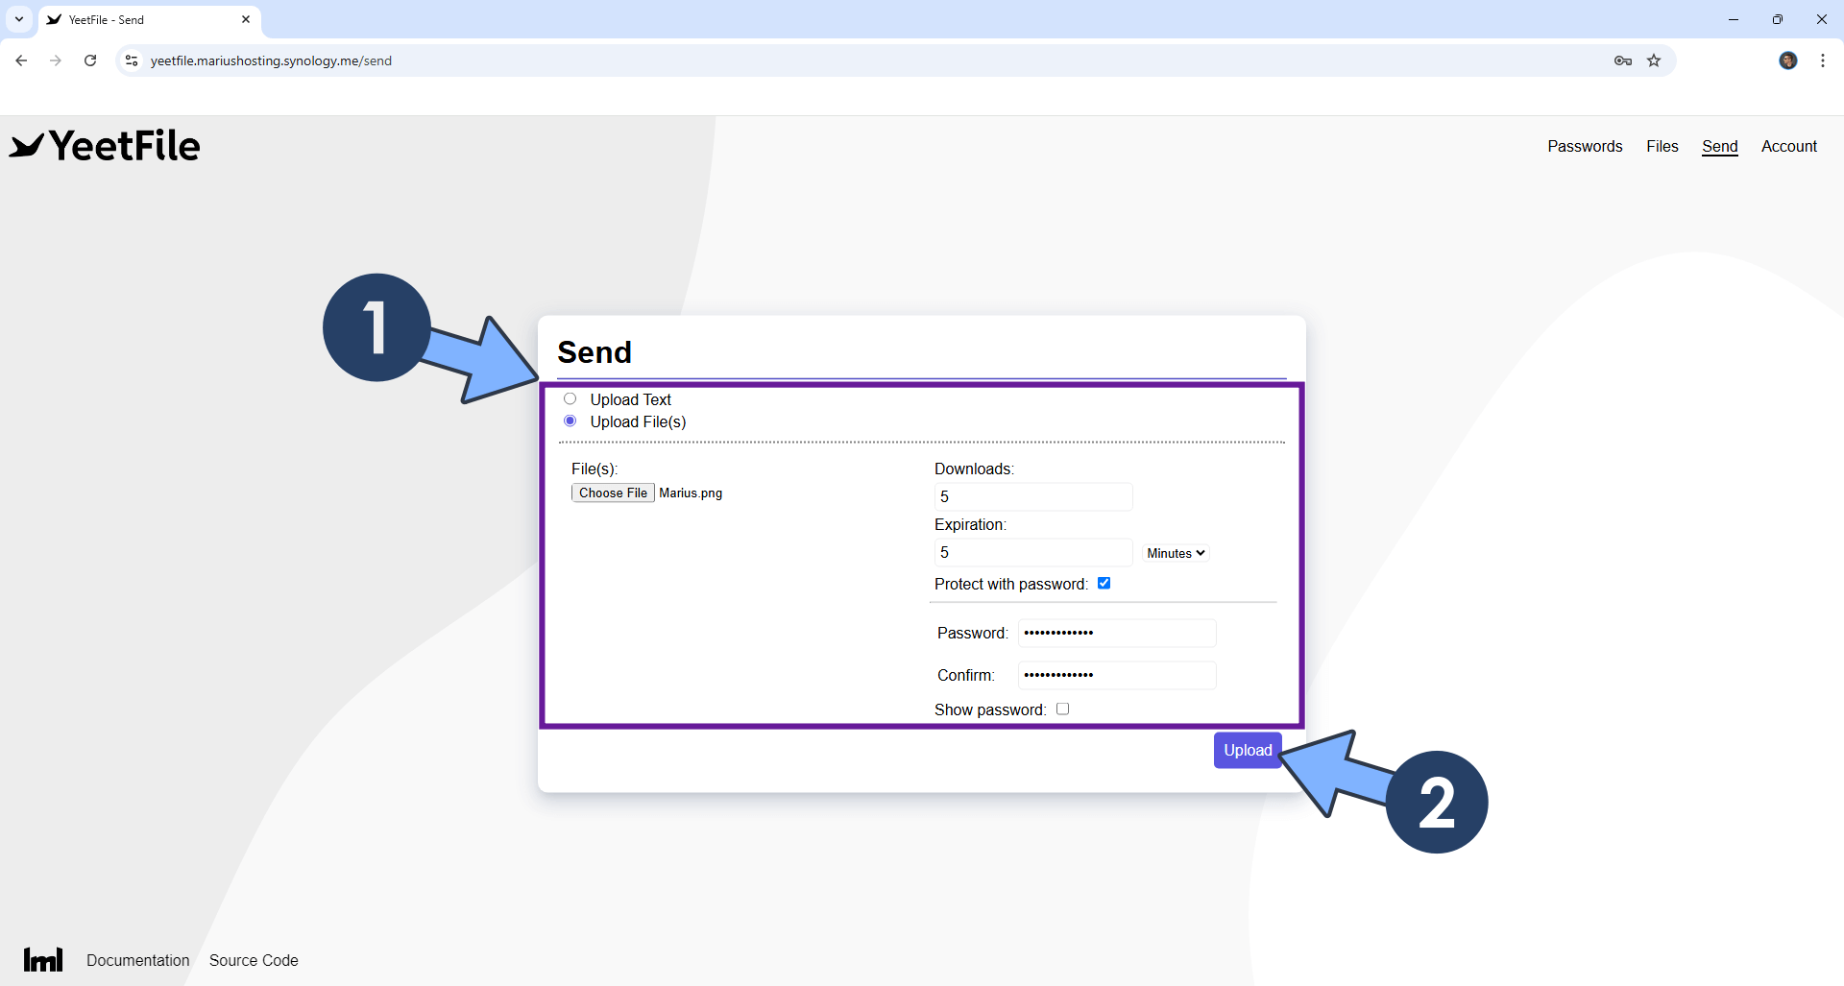This screenshot has width=1844, height=986.
Task: Open the Files page in navigation
Action: 1662,146
